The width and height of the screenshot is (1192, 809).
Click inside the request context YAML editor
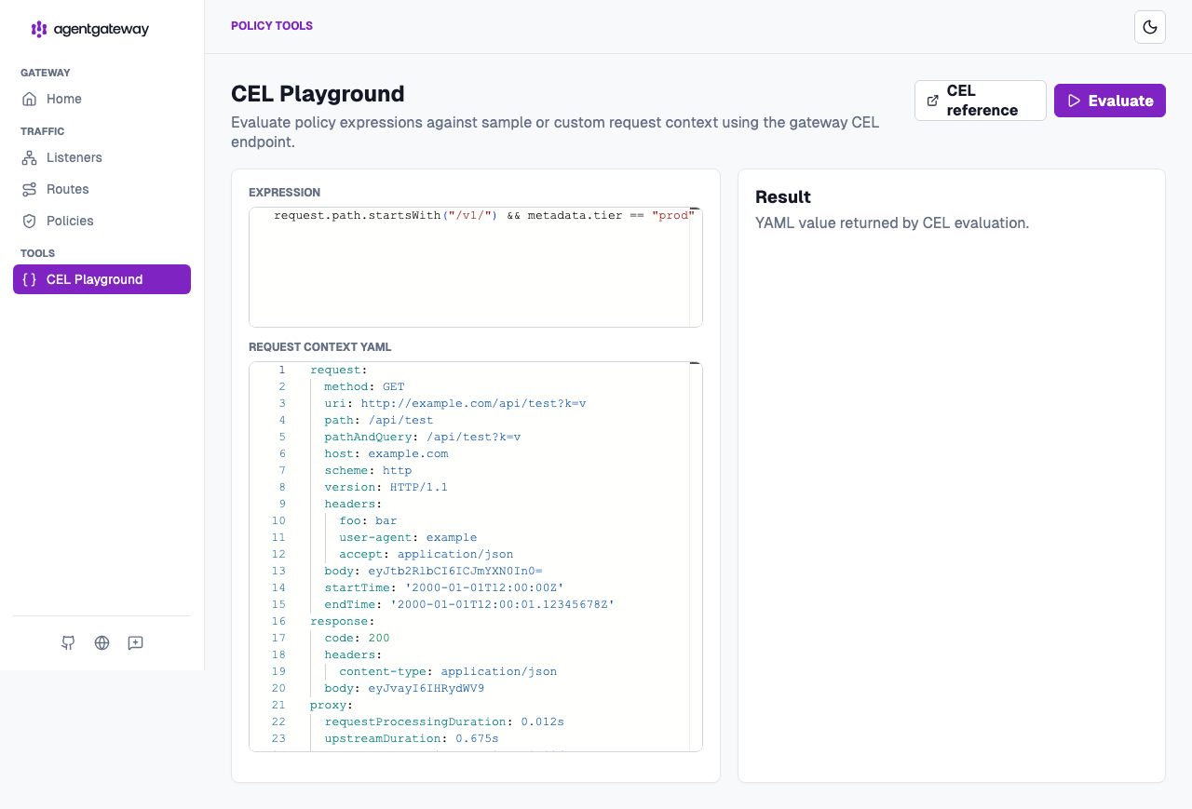pyautogui.click(x=476, y=557)
